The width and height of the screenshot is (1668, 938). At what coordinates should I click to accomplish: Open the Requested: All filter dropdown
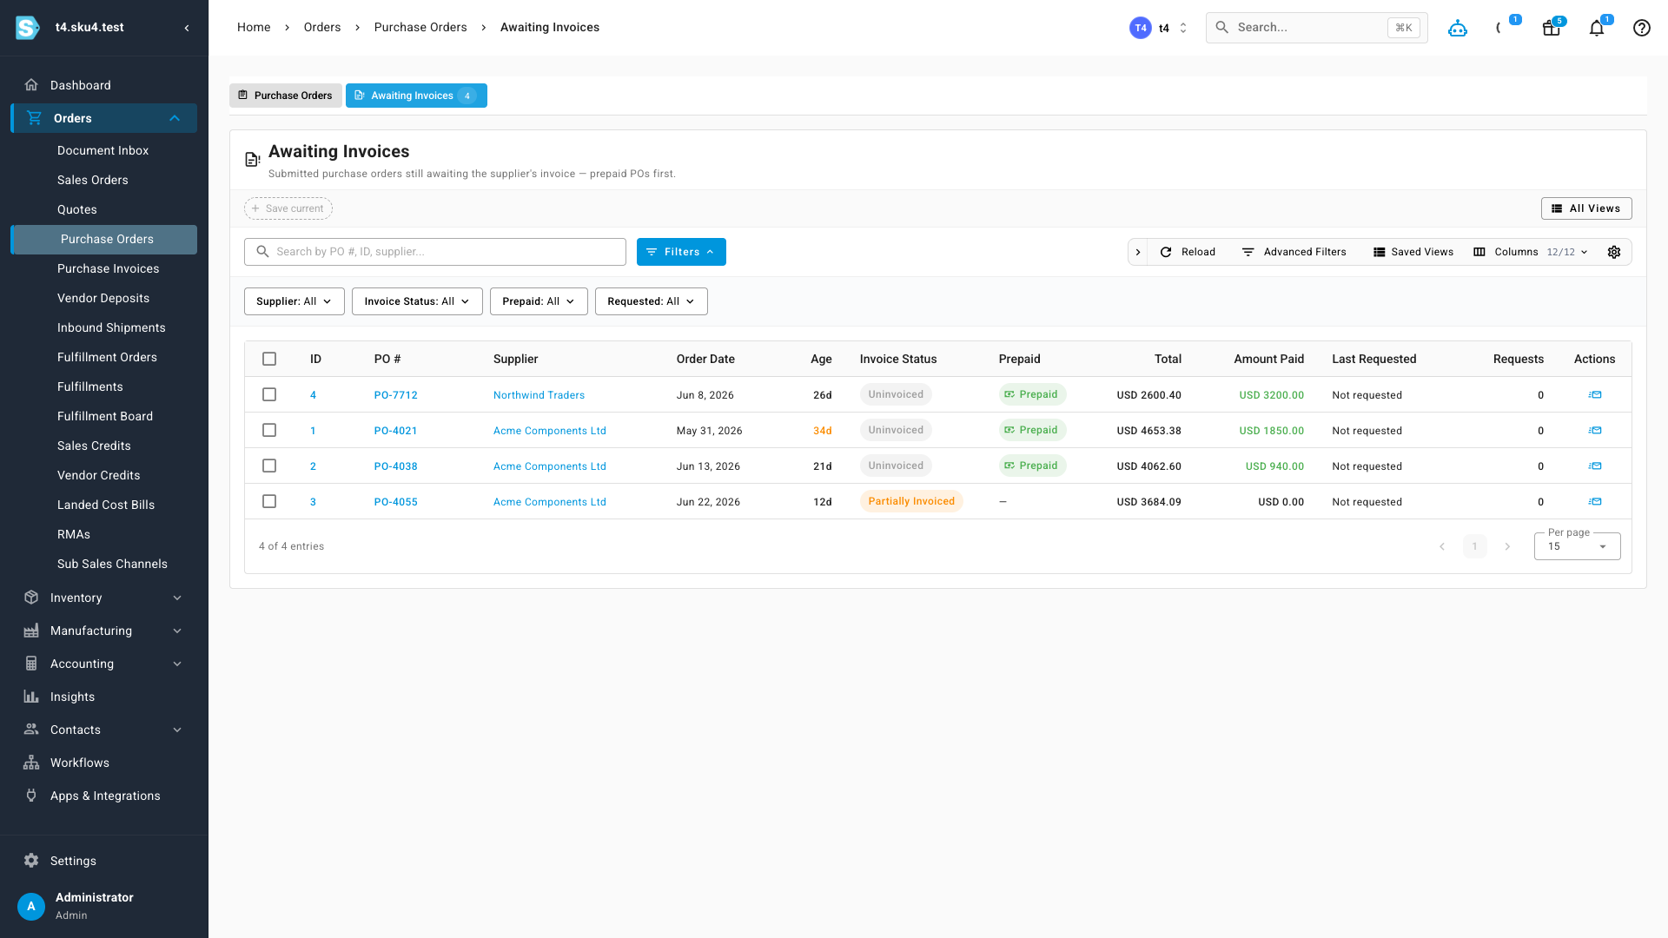point(652,301)
